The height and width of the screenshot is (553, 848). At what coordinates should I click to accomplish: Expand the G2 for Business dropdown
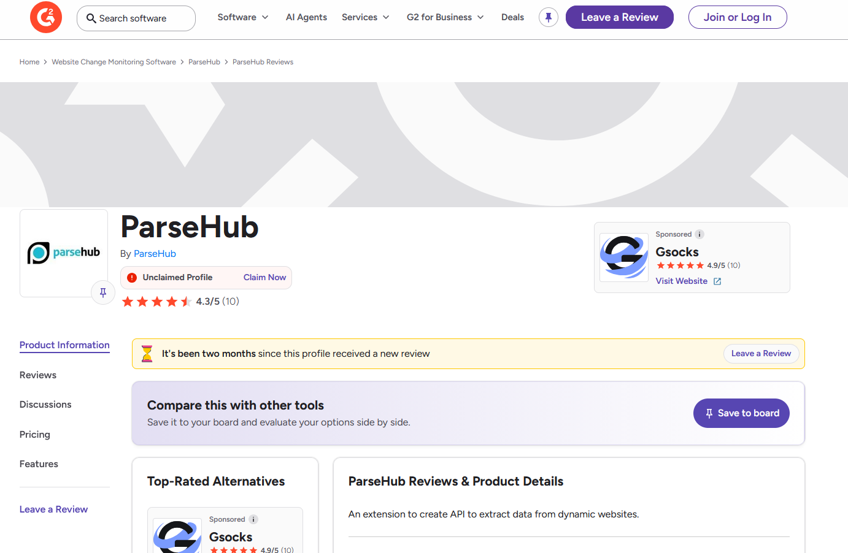click(445, 17)
